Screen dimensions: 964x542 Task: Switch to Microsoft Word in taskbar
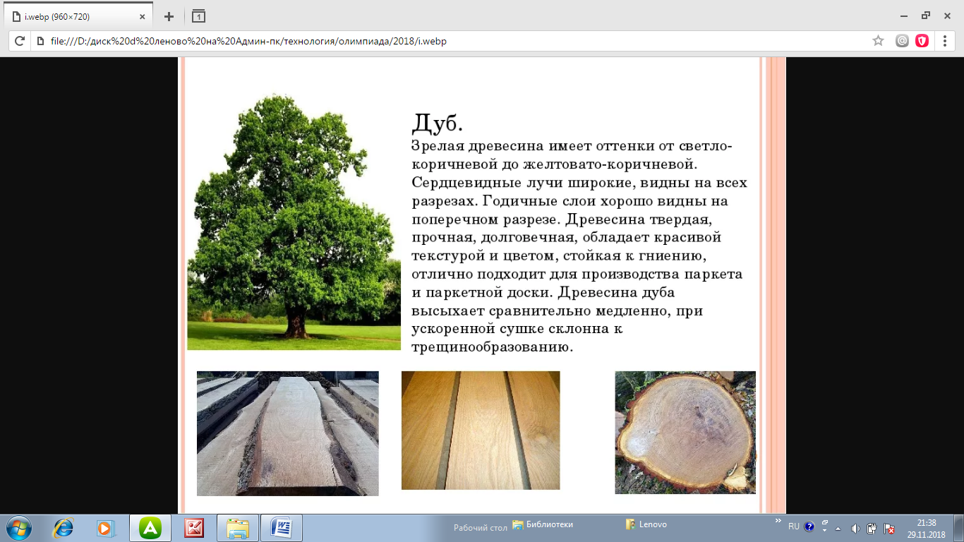[282, 527]
